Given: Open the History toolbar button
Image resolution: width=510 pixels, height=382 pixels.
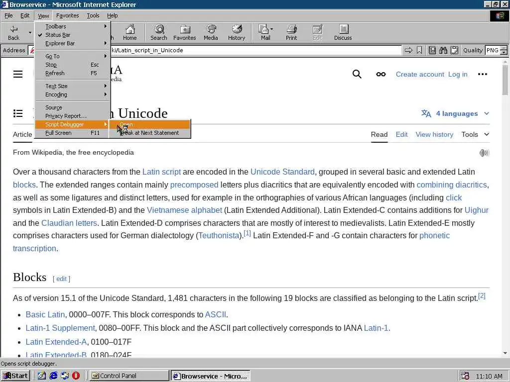Looking at the screenshot, I should tap(237, 32).
